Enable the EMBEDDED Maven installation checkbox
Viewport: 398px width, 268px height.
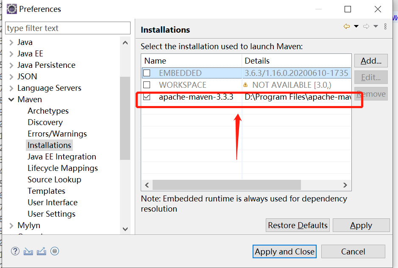pyautogui.click(x=147, y=73)
